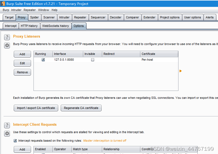The width and height of the screenshot is (218, 154).
Task: Click the Certificate column header
Action: [x=159, y=54]
